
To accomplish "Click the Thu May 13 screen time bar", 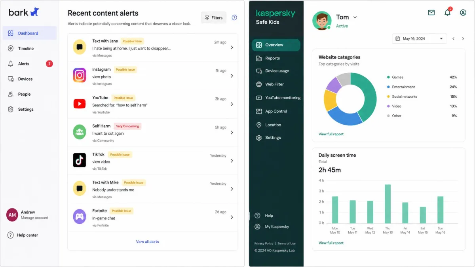I will (388, 204).
